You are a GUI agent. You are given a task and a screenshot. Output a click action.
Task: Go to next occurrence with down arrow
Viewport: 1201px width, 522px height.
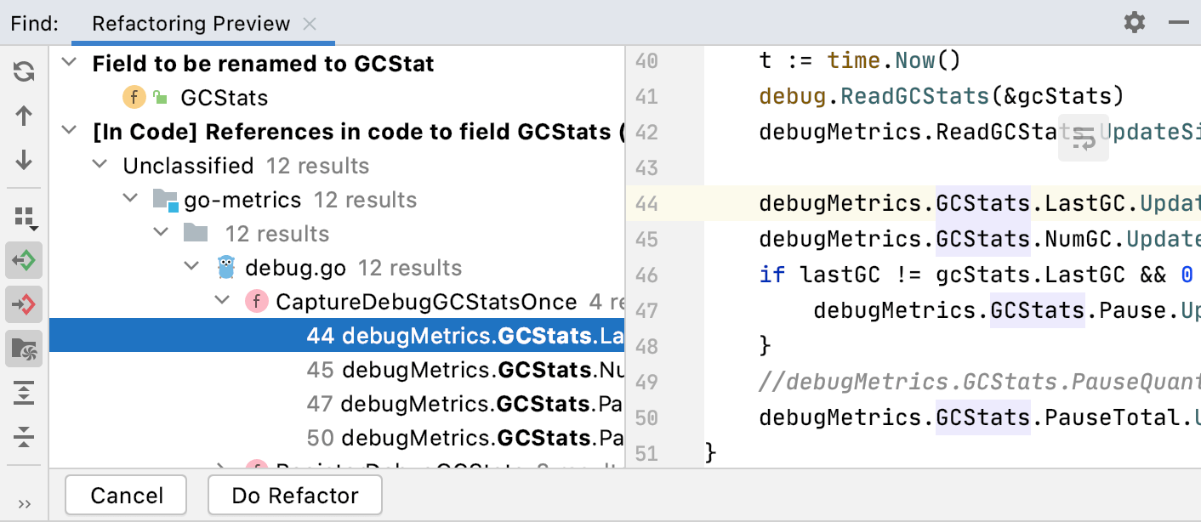(x=24, y=159)
